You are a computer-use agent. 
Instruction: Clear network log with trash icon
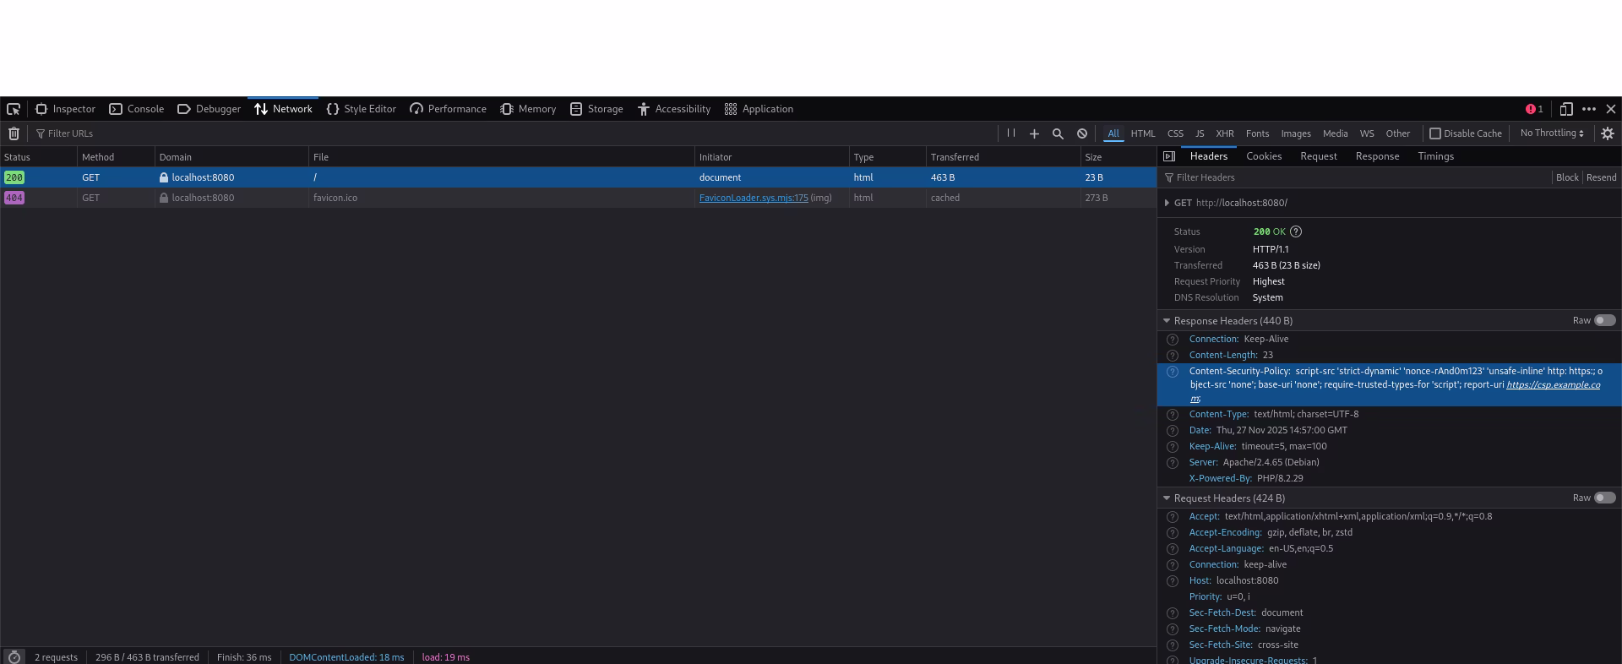point(14,133)
